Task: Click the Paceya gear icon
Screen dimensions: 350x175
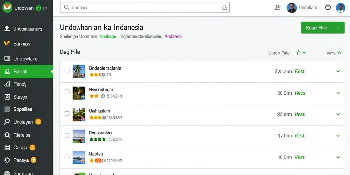Action: [7, 160]
